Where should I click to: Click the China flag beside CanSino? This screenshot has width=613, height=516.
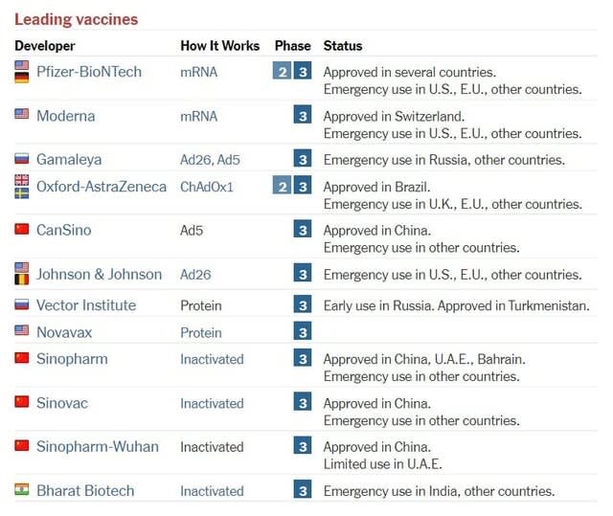(22, 230)
